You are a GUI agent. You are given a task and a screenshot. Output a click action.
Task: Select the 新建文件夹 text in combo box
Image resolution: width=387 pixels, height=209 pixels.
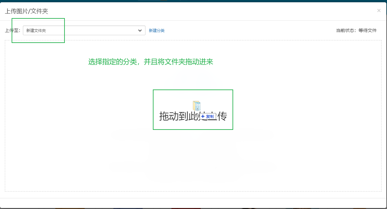coord(36,30)
